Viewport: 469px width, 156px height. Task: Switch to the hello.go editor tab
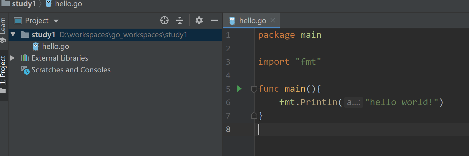coord(252,21)
